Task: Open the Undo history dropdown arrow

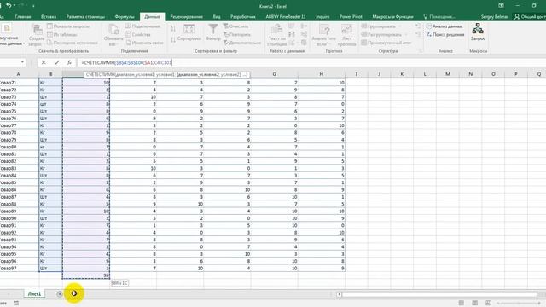Action: coord(14,6)
